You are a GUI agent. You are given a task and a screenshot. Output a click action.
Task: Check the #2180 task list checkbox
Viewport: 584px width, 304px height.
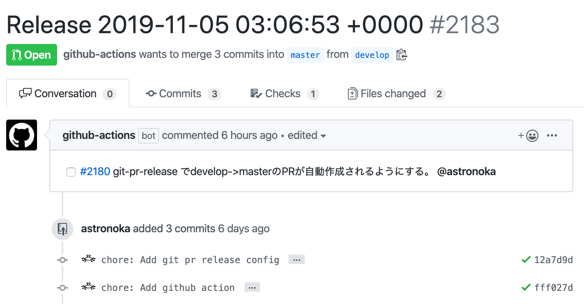pos(71,172)
